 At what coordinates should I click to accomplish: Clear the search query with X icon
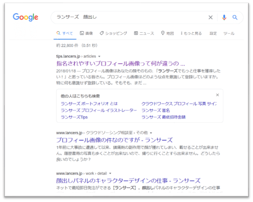coord(210,17)
